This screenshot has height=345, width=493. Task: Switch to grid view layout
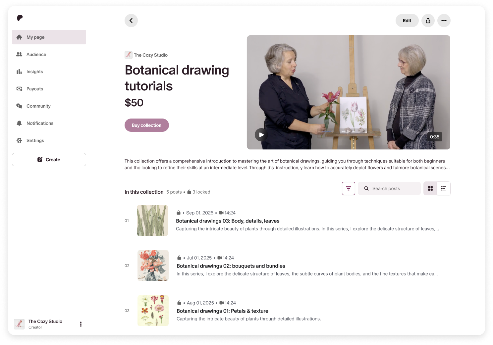pos(430,188)
